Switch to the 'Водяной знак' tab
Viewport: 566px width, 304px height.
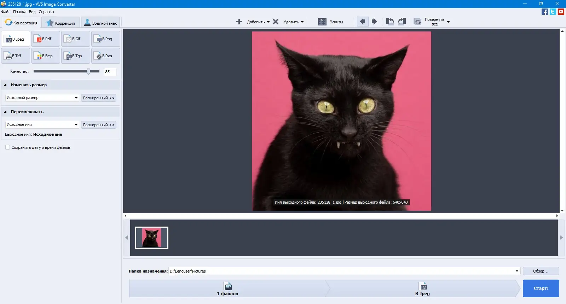pyautogui.click(x=100, y=23)
